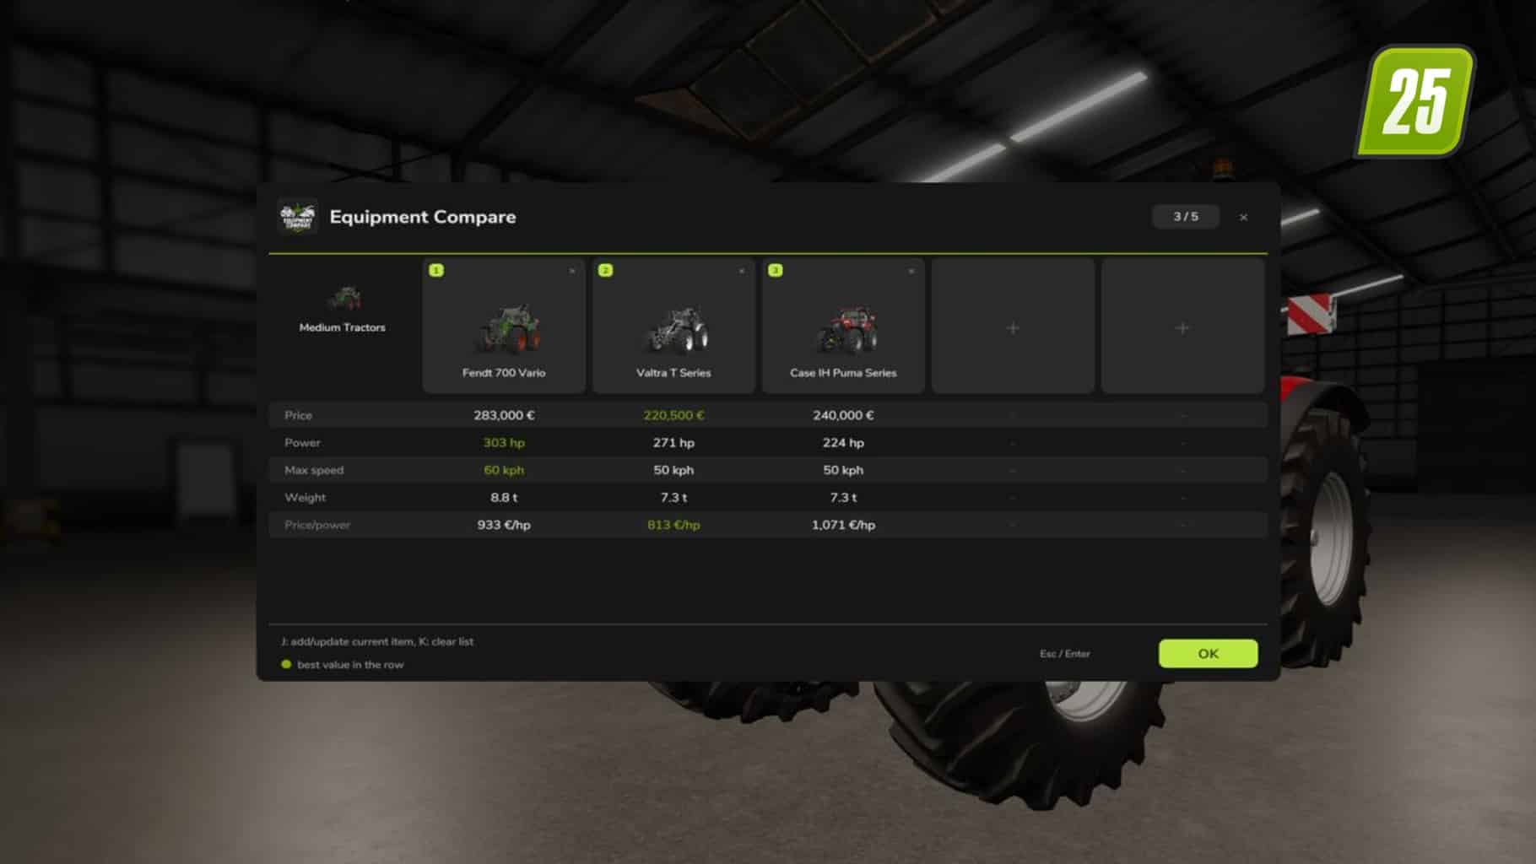Click the 283,000 € price value
Screen dimensions: 1536x864
coord(504,415)
